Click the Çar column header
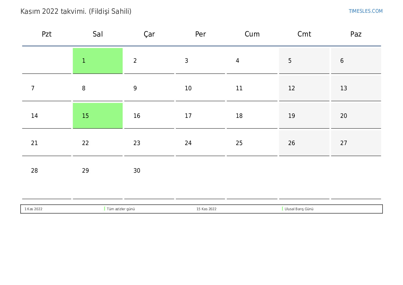Viewport: 403px width, 285px height. (149, 34)
